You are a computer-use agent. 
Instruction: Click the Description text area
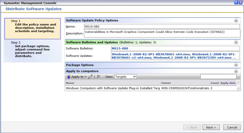162,33
